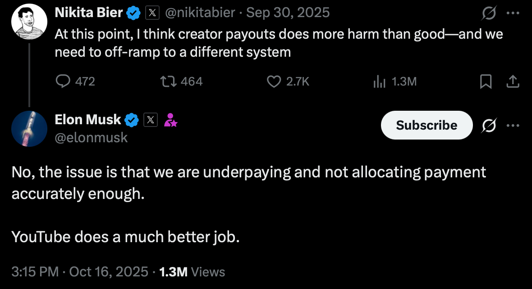This screenshot has width=532, height=289.
Task: Click the Elon Musk display name
Action: click(87, 120)
